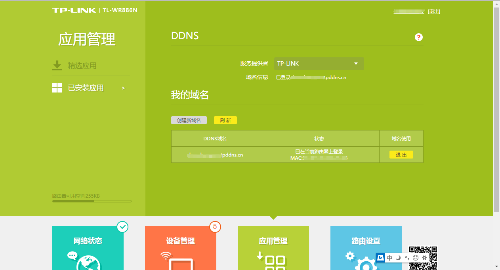Click the blurred account name at the top
Screen dimensions: 500x270
(409, 11)
